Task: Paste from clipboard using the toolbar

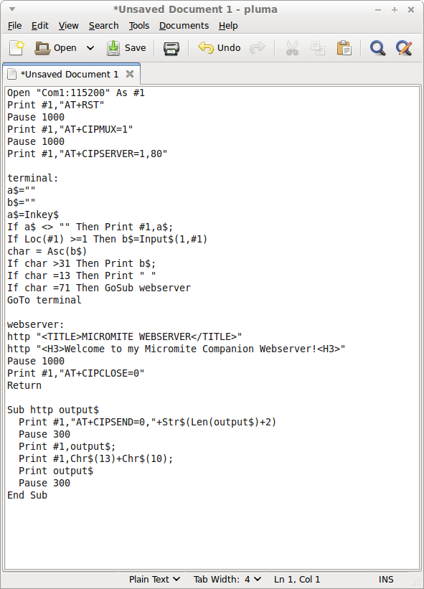Action: (344, 48)
